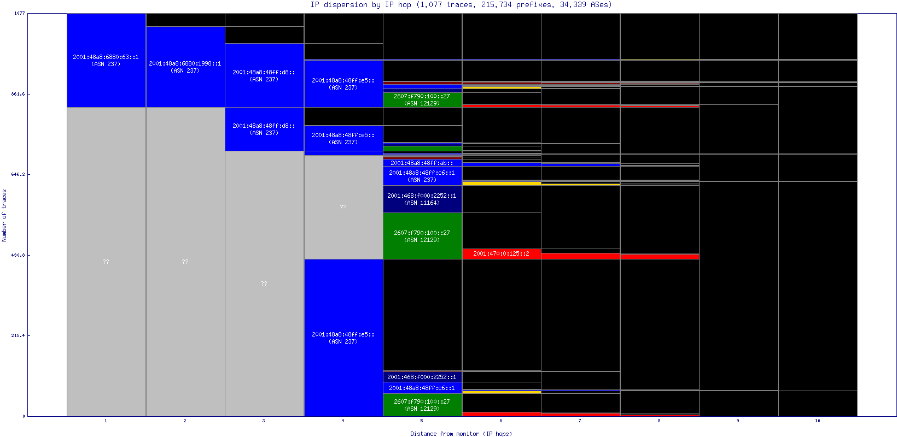Image resolution: width=897 pixels, height=437 pixels.
Task: Select the gray "??" block at hop 1
Action: click(x=106, y=262)
